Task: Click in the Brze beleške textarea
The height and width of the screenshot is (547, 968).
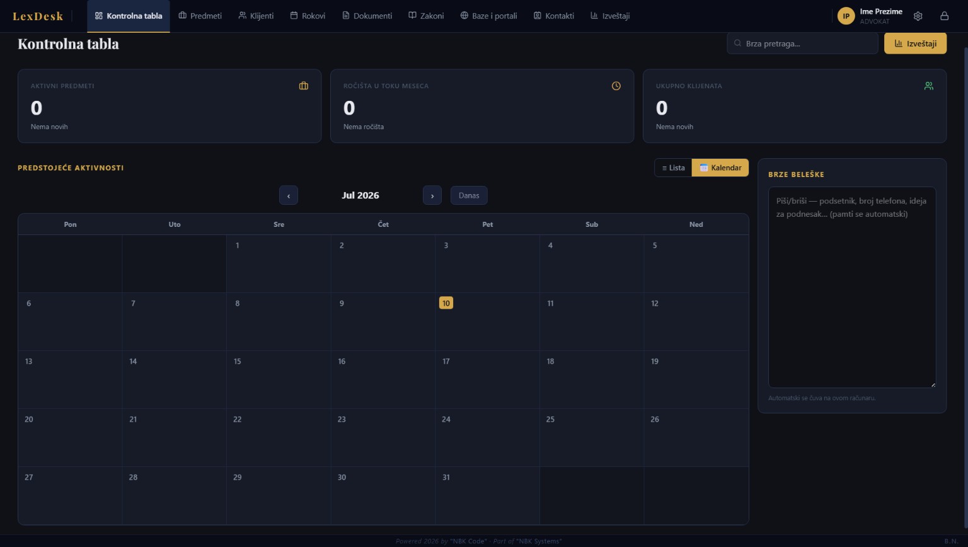Action: [852, 287]
